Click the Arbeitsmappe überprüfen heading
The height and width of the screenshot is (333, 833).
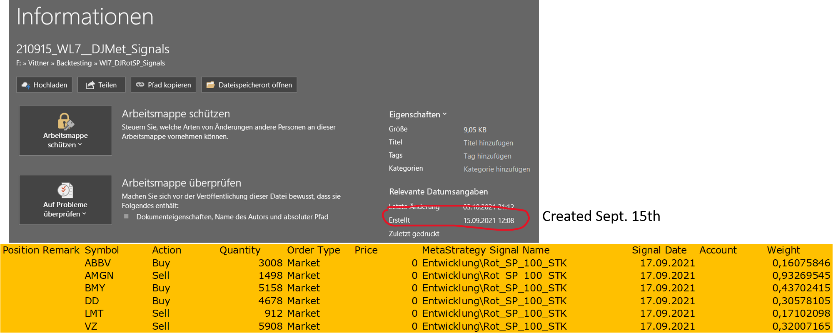pyautogui.click(x=181, y=183)
